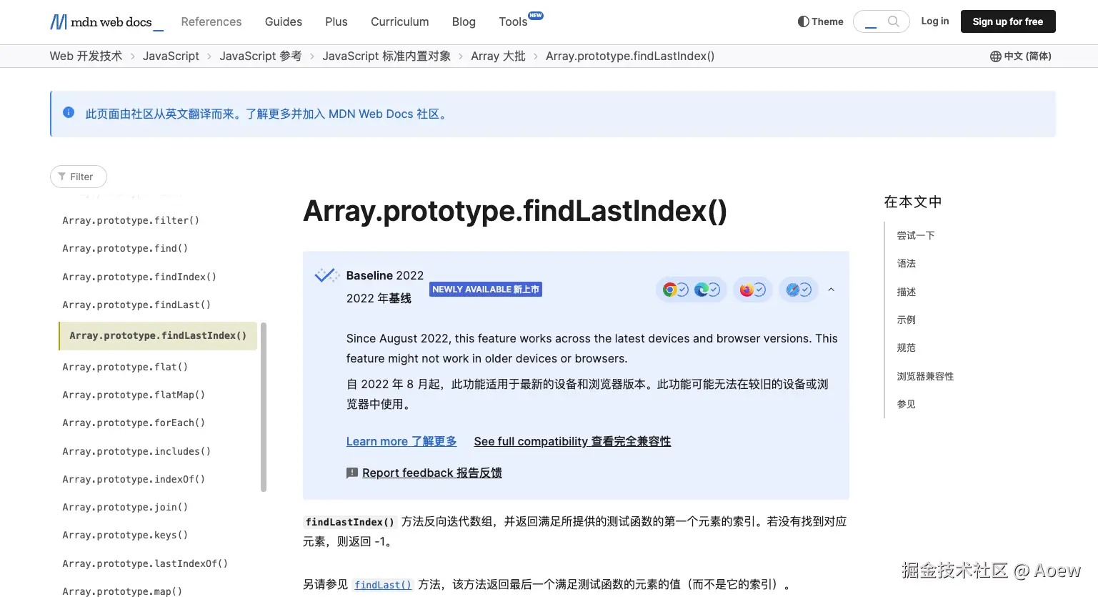Click See full compatibility 查看完全兼容性 link
This screenshot has height=597, width=1098.
pyautogui.click(x=572, y=441)
